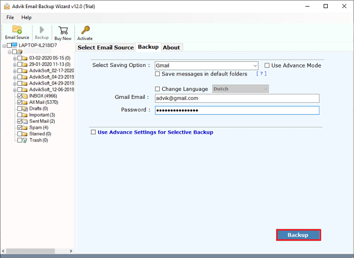This screenshot has width=354, height=258.
Task: Tick Save messages in default folders
Action: click(x=157, y=74)
